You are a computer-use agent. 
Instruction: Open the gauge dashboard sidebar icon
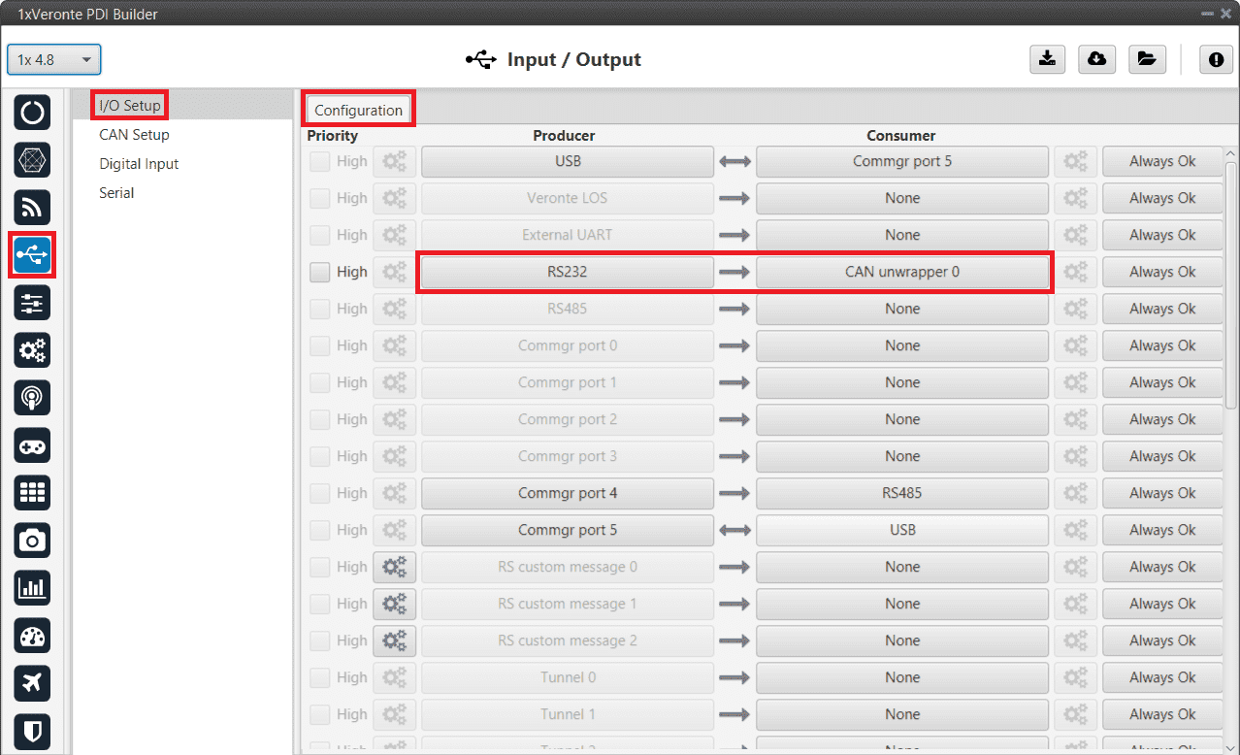pos(32,636)
